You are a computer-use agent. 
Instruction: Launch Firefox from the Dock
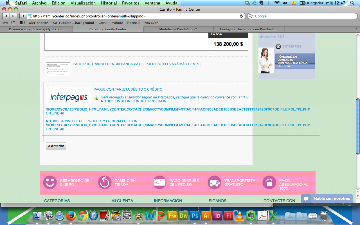click(x=71, y=216)
